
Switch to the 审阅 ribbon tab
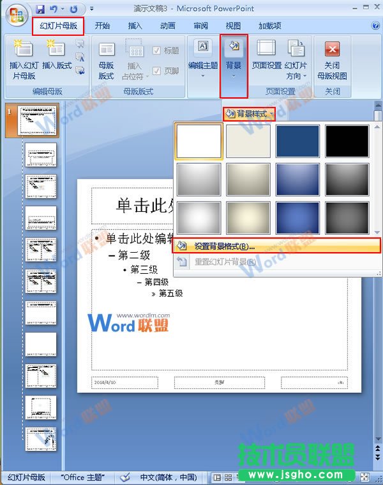pos(200,26)
